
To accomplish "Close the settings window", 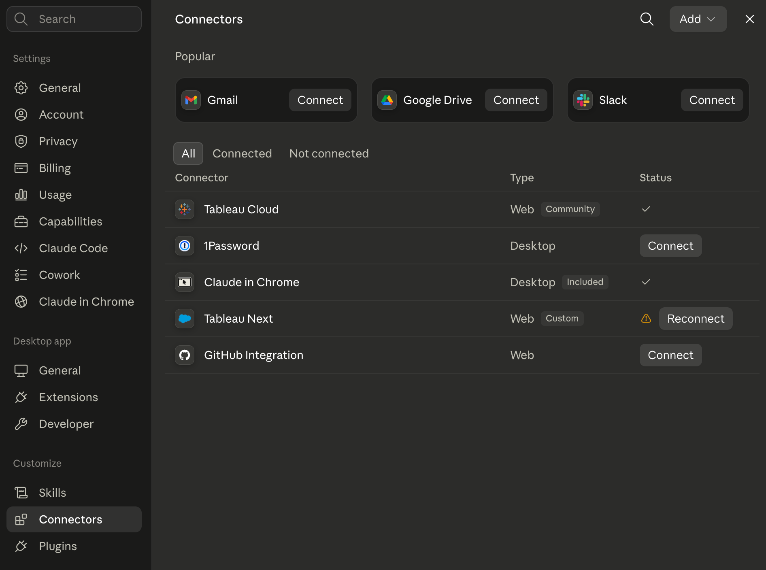I will point(750,19).
